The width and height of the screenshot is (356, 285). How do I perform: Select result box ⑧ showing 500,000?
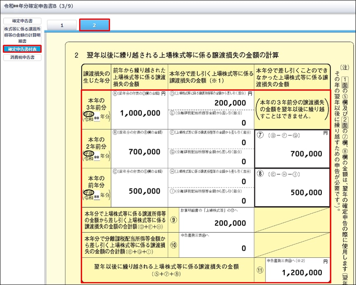[x=292, y=189]
